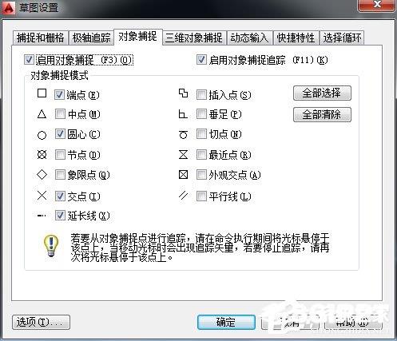
Task: Click the triangle Midpoint snap marker icon
Action: point(42,114)
